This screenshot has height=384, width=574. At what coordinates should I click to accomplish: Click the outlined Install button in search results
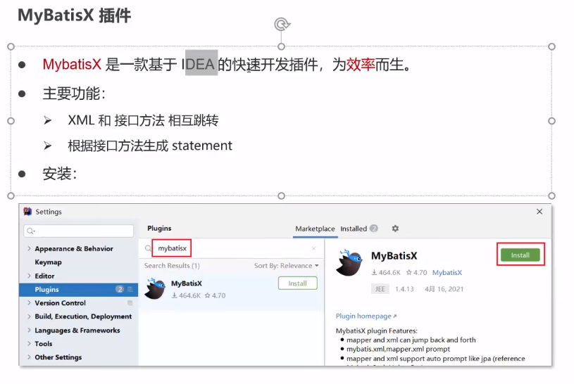(x=298, y=283)
